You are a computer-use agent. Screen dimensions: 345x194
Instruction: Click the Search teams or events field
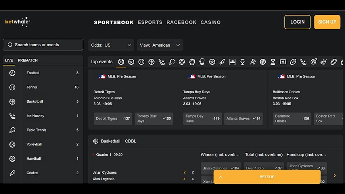pos(43,45)
